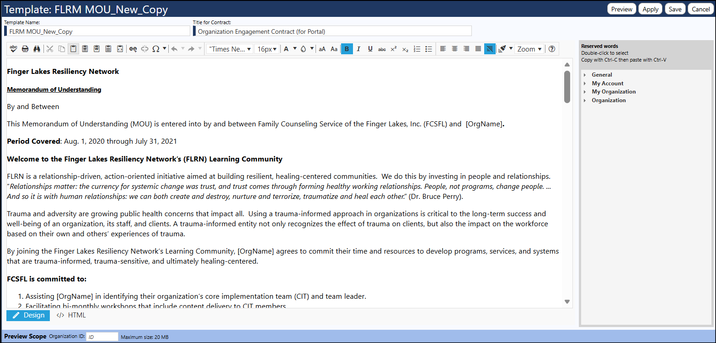Apply superscript formatting
This screenshot has width=716, height=343.
[x=393, y=49]
